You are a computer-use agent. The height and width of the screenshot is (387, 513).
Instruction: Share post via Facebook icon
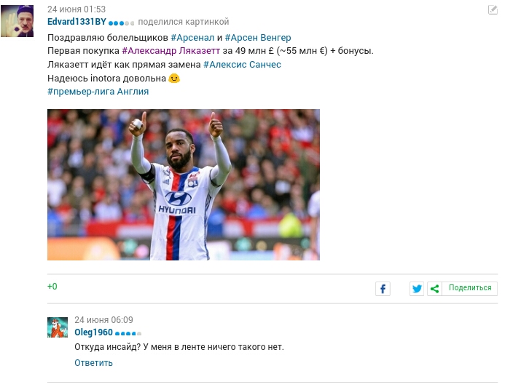click(383, 289)
